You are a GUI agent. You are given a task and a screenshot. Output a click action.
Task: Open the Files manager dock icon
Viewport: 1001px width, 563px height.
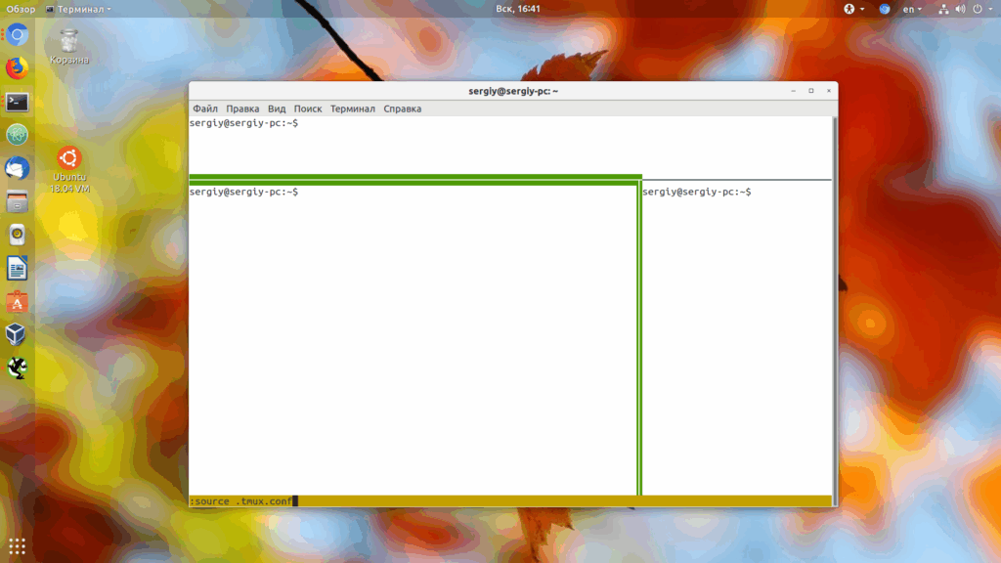pos(18,201)
